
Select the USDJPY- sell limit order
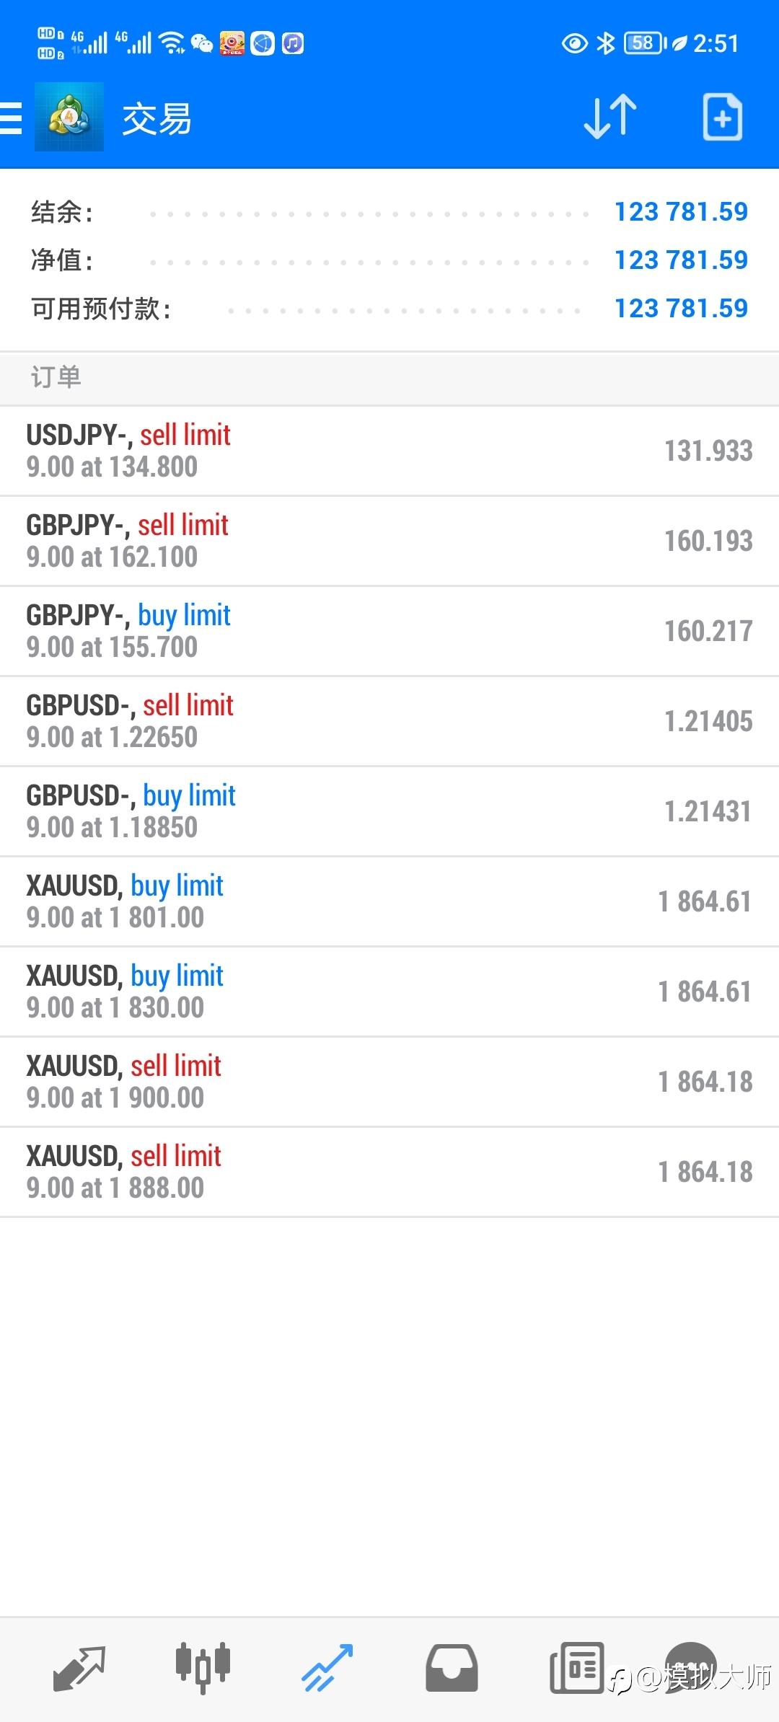click(389, 451)
